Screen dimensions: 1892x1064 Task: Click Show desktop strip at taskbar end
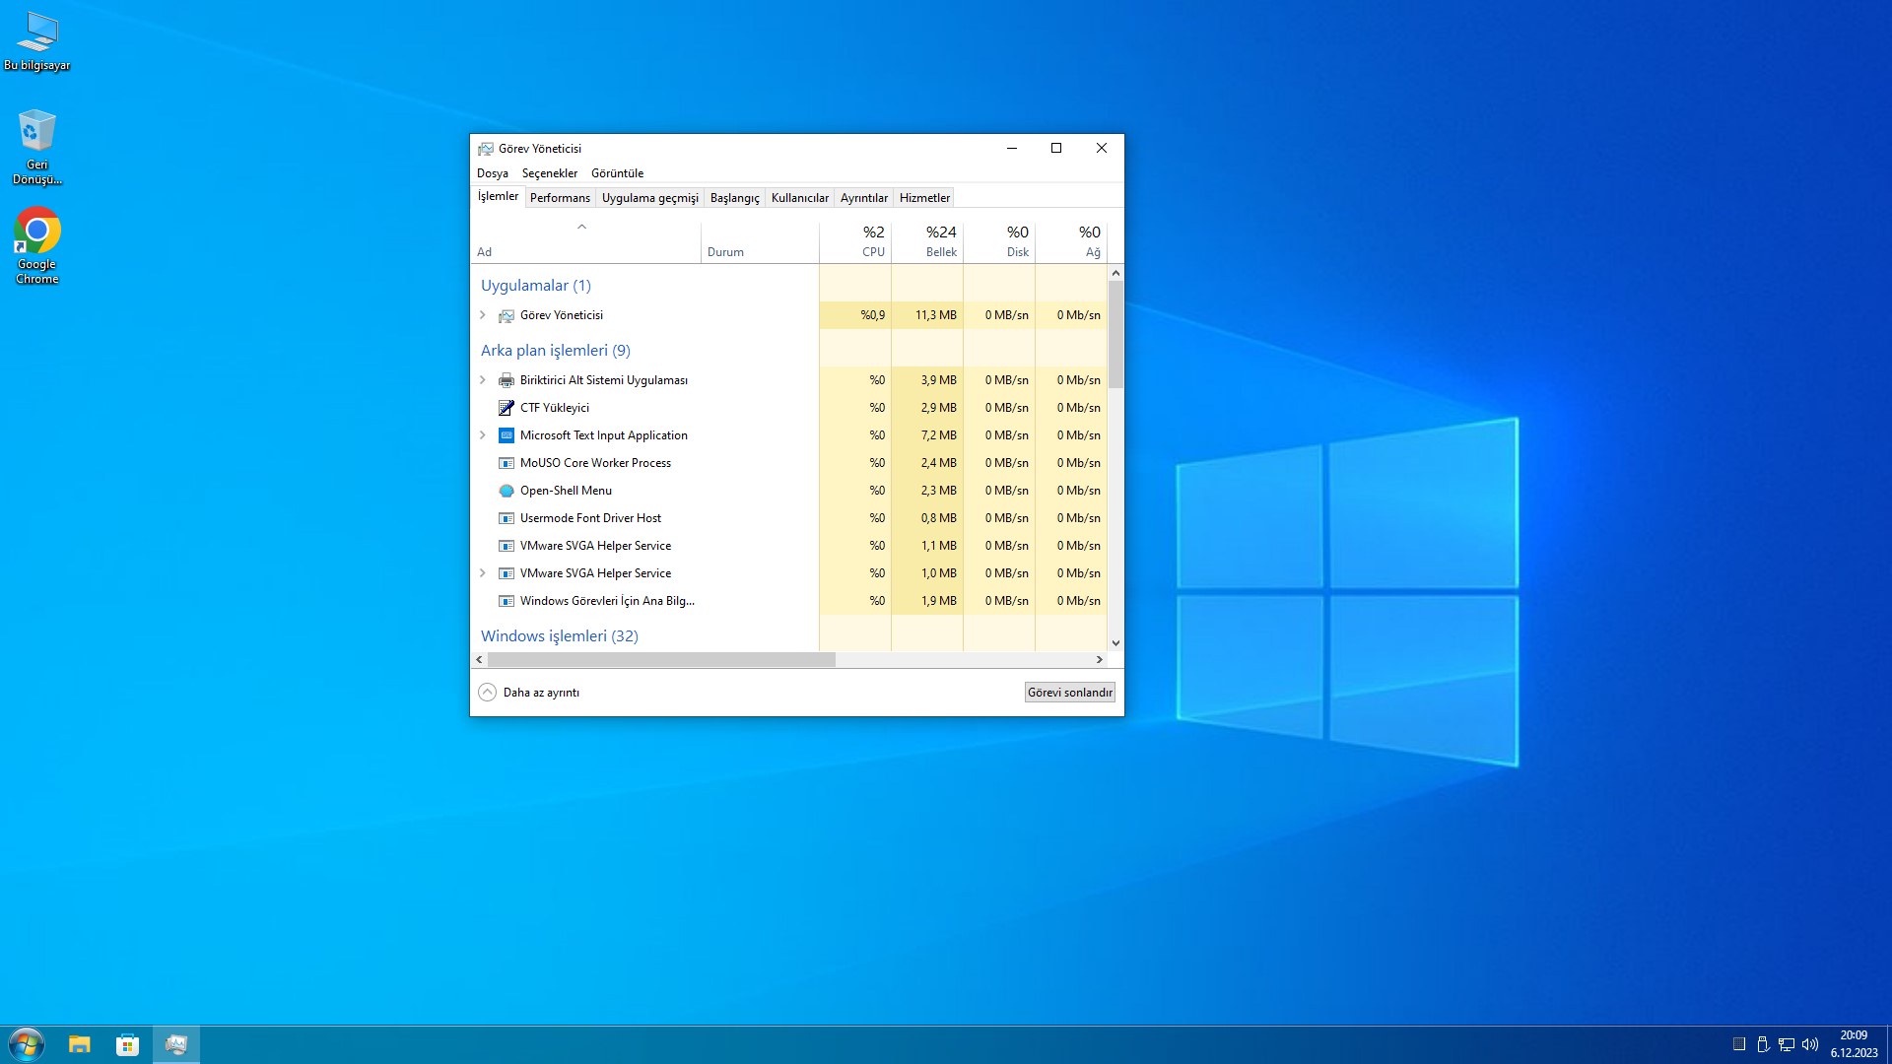1888,1044
